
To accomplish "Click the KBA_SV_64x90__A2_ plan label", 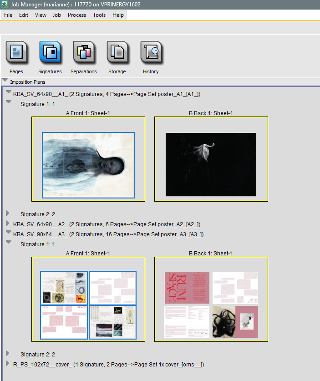I will click(107, 224).
